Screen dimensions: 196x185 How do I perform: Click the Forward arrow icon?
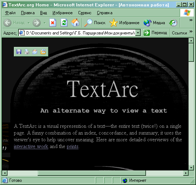point(37,23)
